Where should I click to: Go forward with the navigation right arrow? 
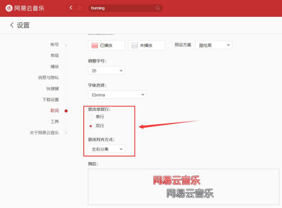[80, 8]
